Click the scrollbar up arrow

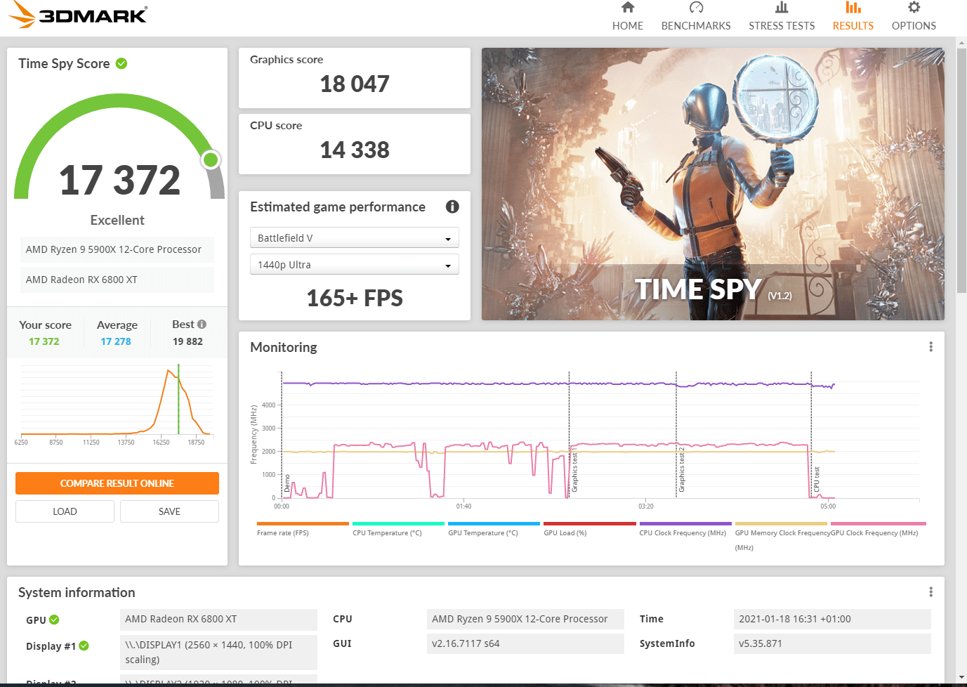click(x=961, y=43)
